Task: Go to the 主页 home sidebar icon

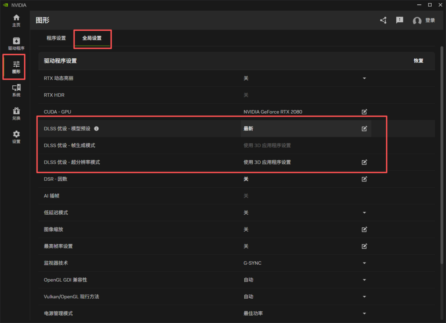Action: point(16,21)
